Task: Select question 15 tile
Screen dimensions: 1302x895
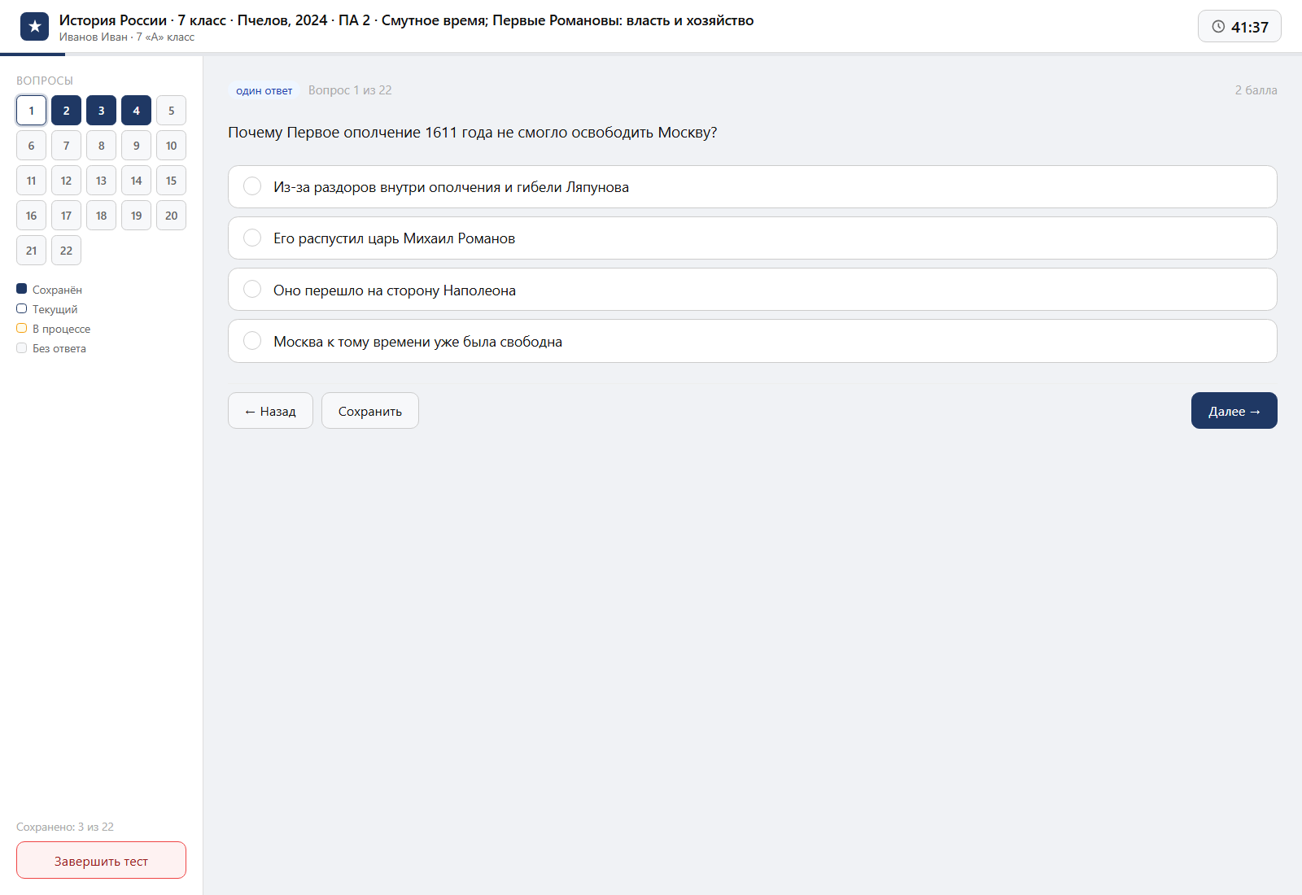Action: (x=171, y=181)
